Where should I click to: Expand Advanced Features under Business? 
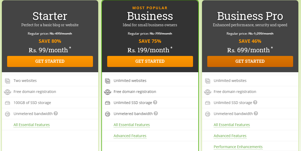click(130, 136)
